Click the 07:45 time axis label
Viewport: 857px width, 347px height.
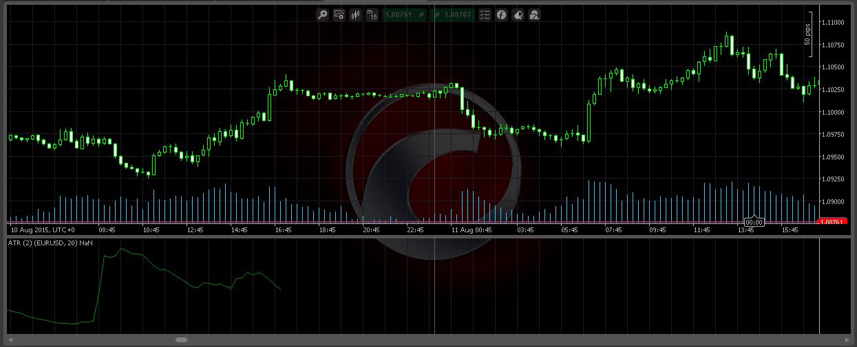tap(613, 230)
